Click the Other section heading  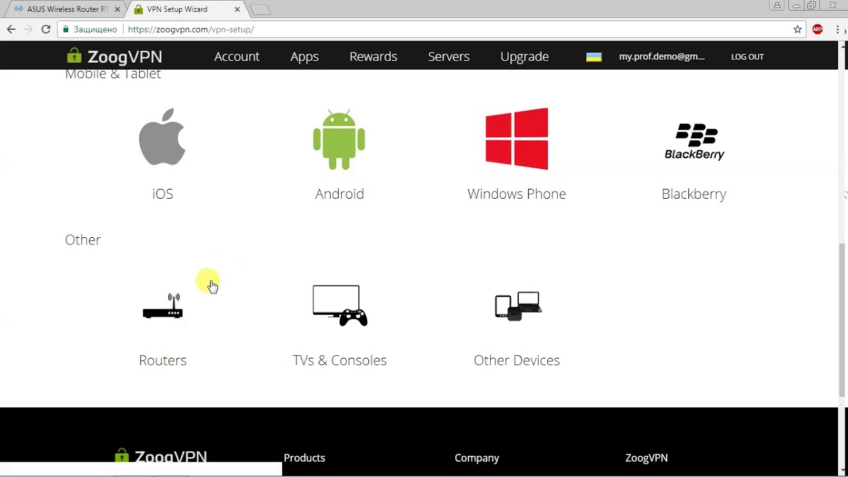click(x=83, y=240)
